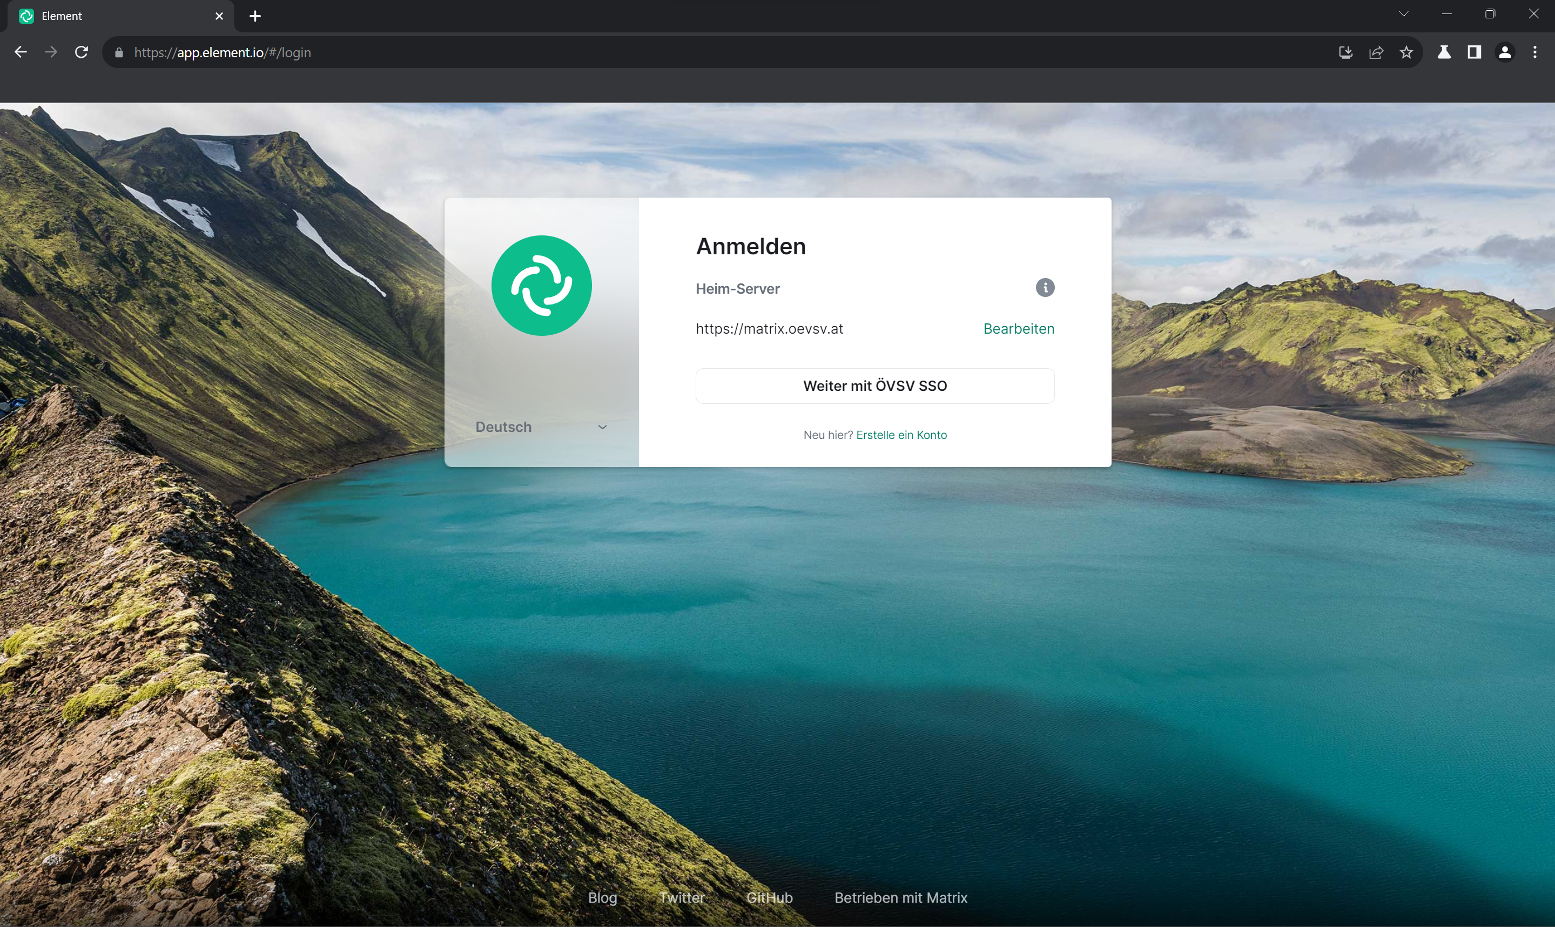Click the Anmelden heading
The height and width of the screenshot is (927, 1555).
click(750, 246)
